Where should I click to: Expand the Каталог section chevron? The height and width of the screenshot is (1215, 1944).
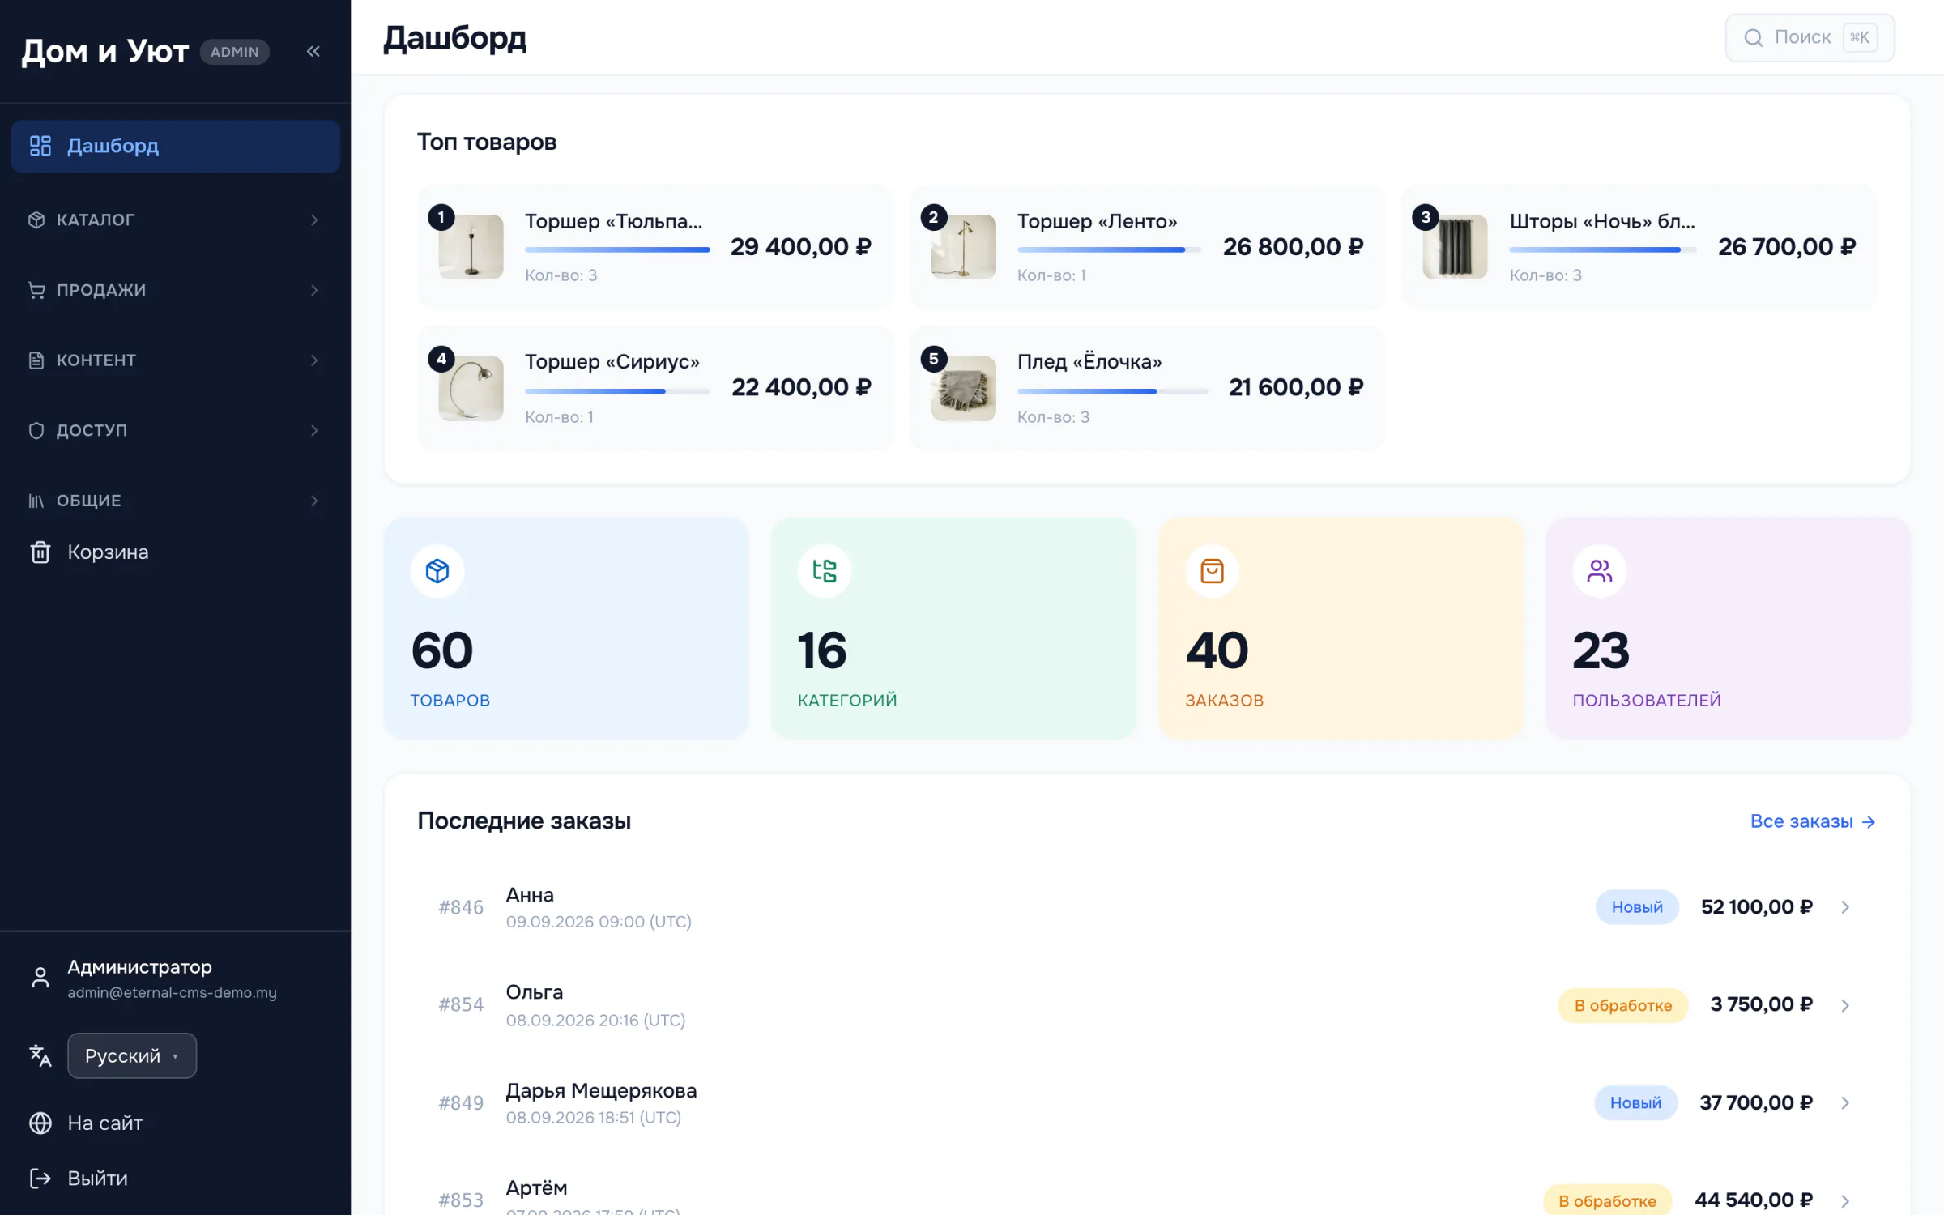(314, 220)
